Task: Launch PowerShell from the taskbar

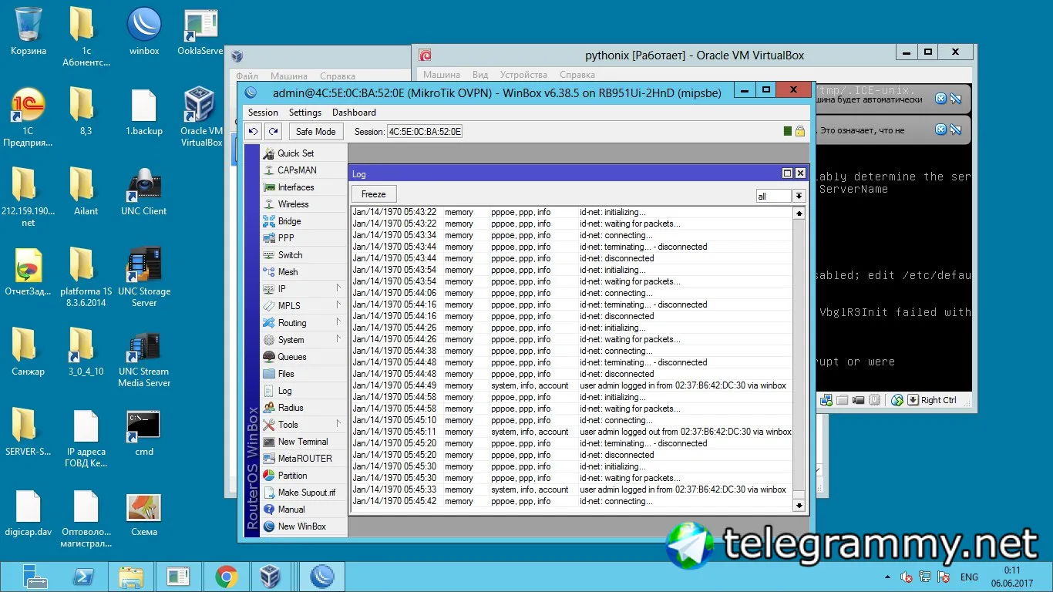Action: point(83,577)
